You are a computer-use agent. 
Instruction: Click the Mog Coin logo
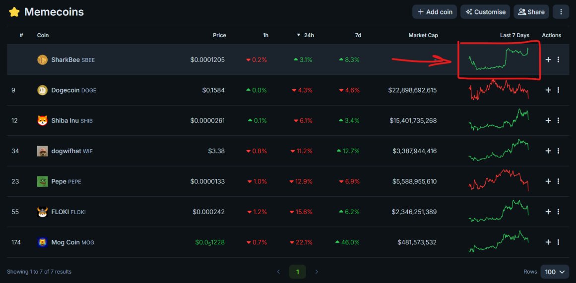pos(42,242)
